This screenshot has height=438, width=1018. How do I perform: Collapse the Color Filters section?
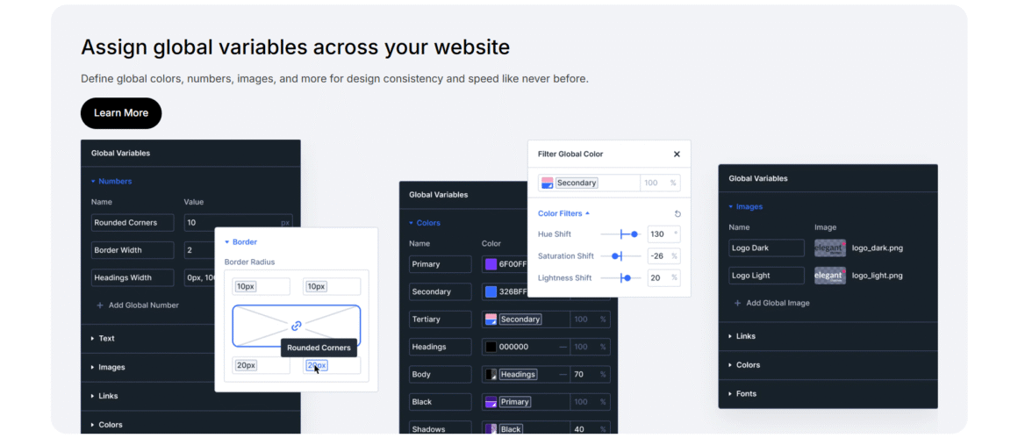pyautogui.click(x=564, y=212)
